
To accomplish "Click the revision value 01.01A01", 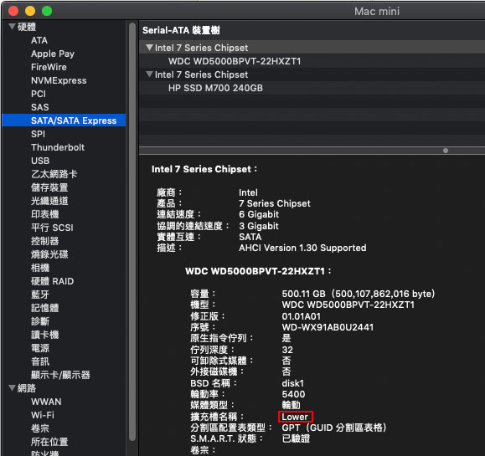I will tap(302, 316).
